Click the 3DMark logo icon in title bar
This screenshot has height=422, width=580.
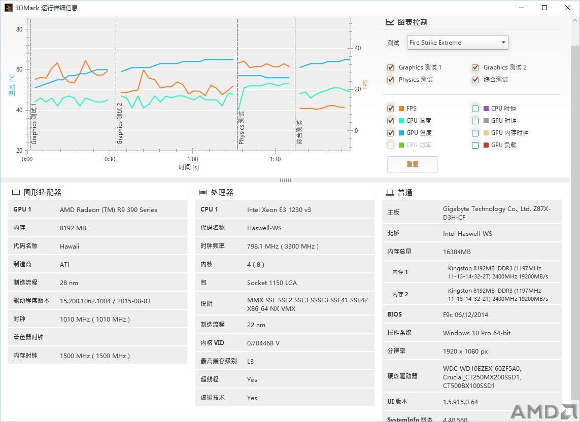click(x=8, y=8)
